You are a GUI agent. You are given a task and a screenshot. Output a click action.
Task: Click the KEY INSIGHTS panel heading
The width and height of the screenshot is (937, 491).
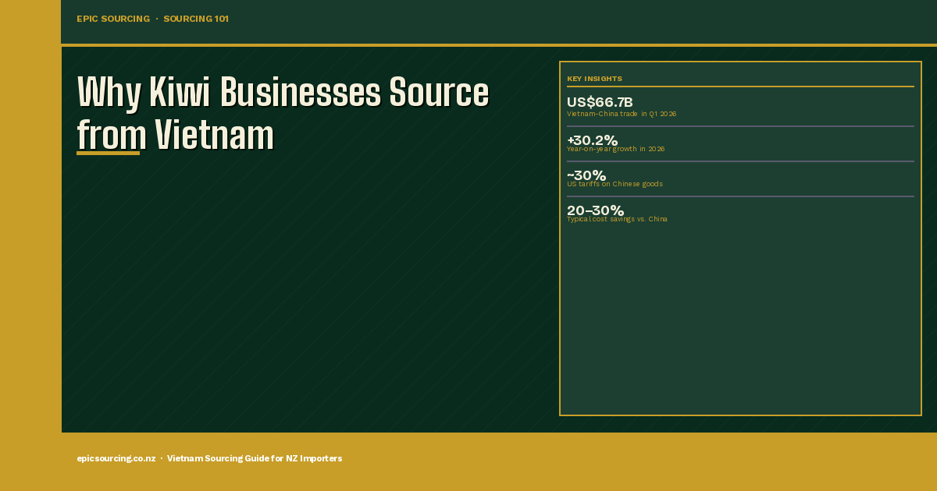coord(594,79)
